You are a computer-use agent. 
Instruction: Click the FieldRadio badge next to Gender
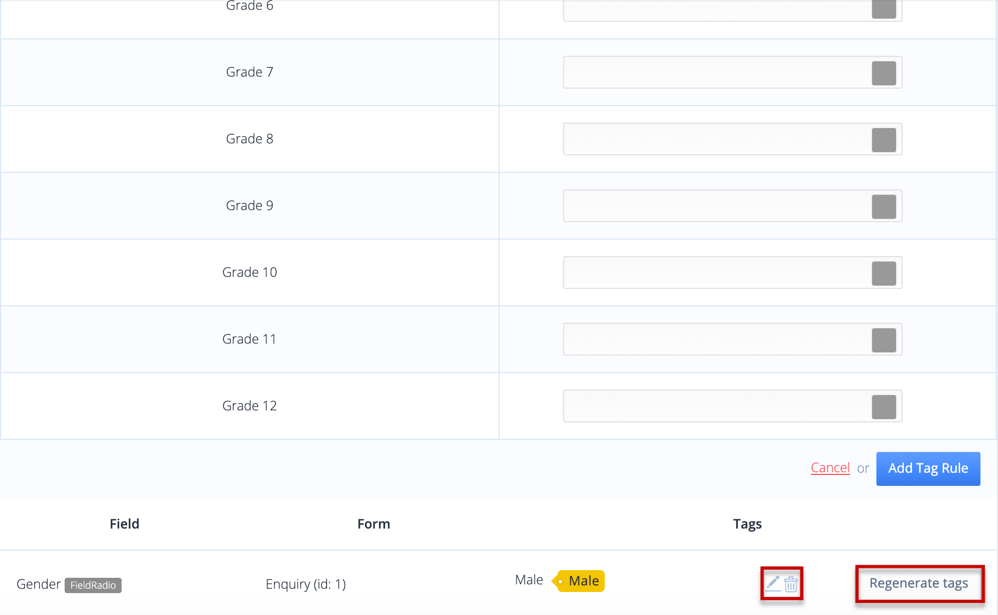tap(93, 585)
